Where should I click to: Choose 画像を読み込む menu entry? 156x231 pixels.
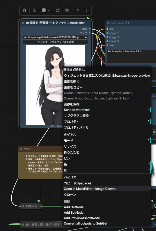107,70
